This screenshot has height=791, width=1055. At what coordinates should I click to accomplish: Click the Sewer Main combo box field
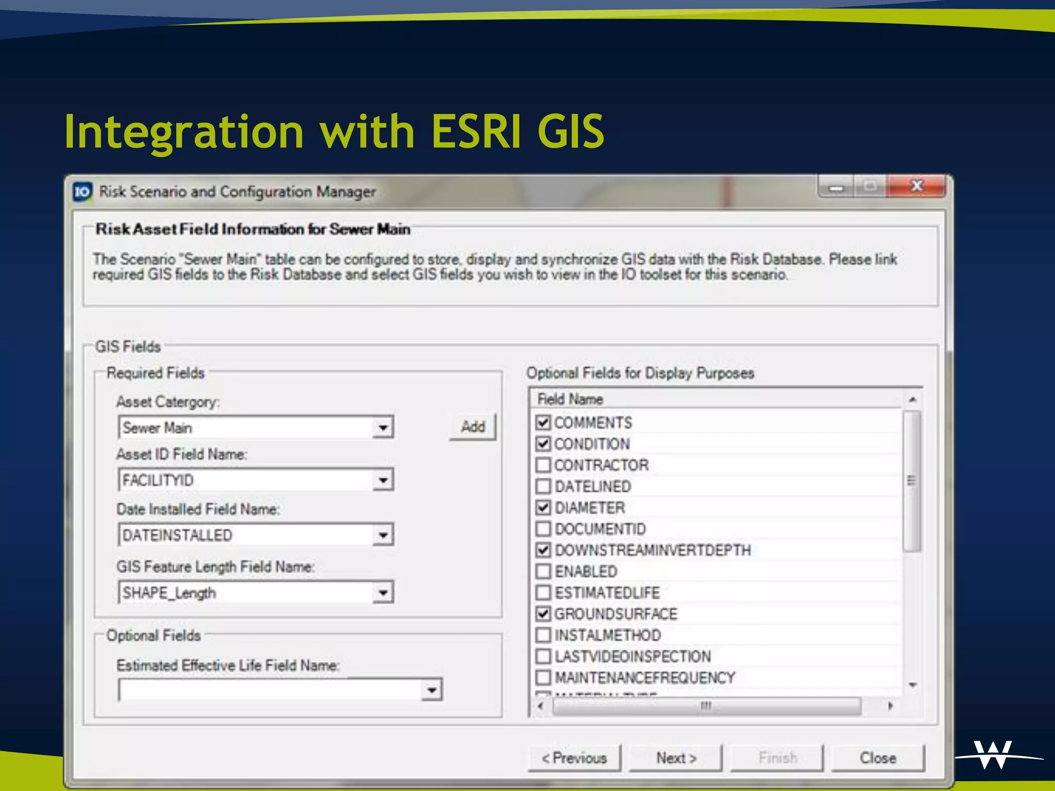256,427
